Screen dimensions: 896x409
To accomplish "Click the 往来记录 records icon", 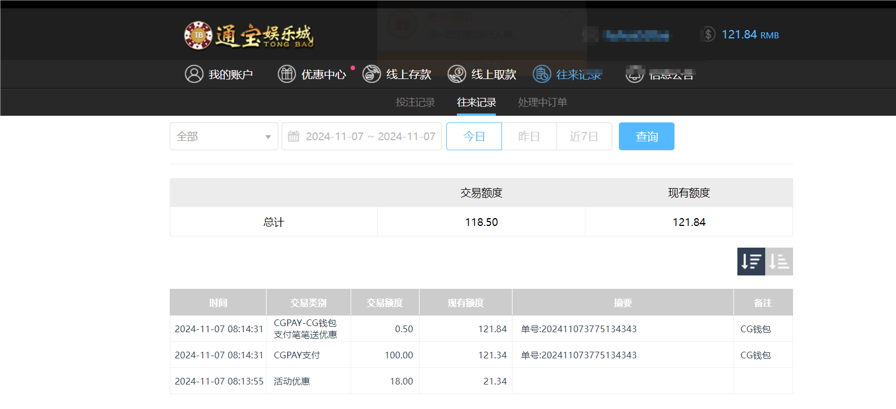I will (x=541, y=74).
